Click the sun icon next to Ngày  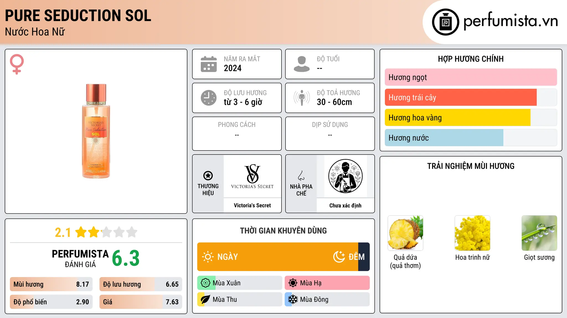pos(208,257)
